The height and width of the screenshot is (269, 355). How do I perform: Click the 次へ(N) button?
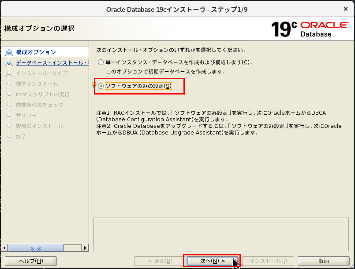(212, 260)
